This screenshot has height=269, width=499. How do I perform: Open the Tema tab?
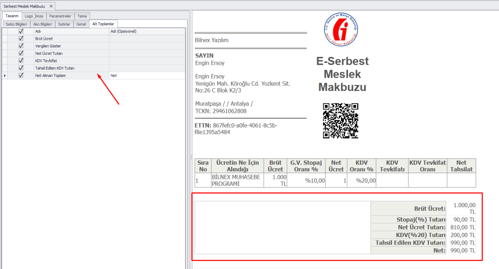(82, 16)
